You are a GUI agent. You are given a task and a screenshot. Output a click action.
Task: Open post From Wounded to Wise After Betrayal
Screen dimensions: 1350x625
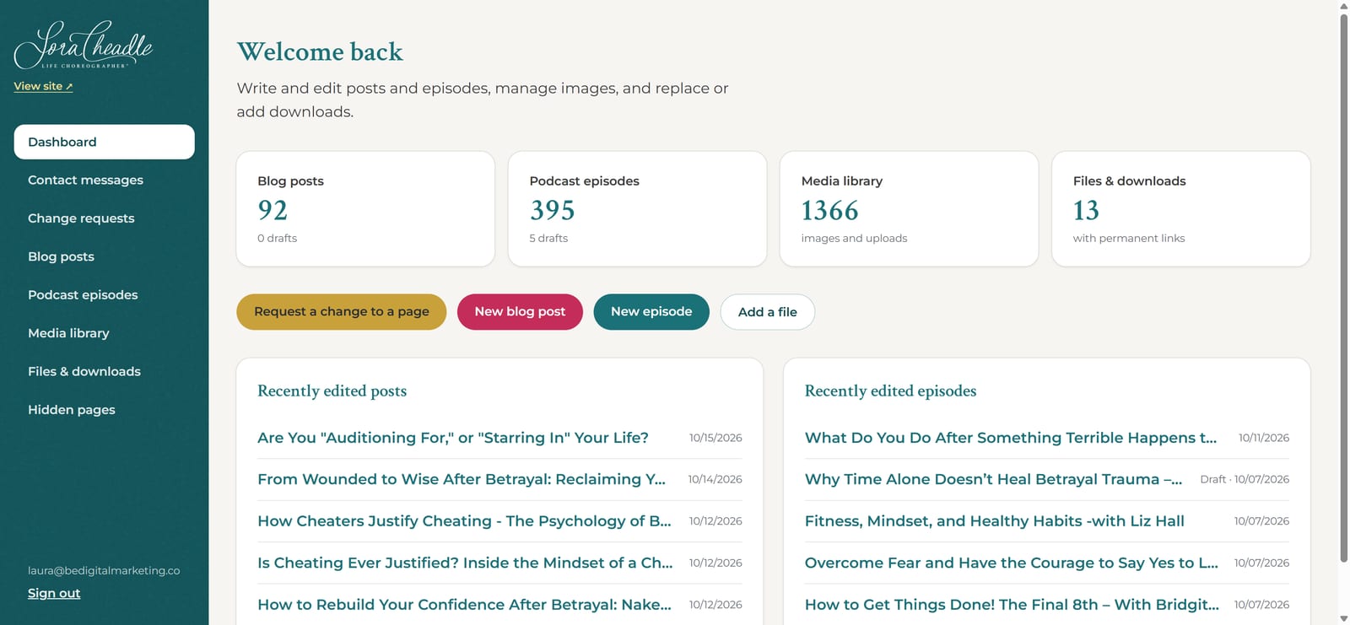(462, 479)
